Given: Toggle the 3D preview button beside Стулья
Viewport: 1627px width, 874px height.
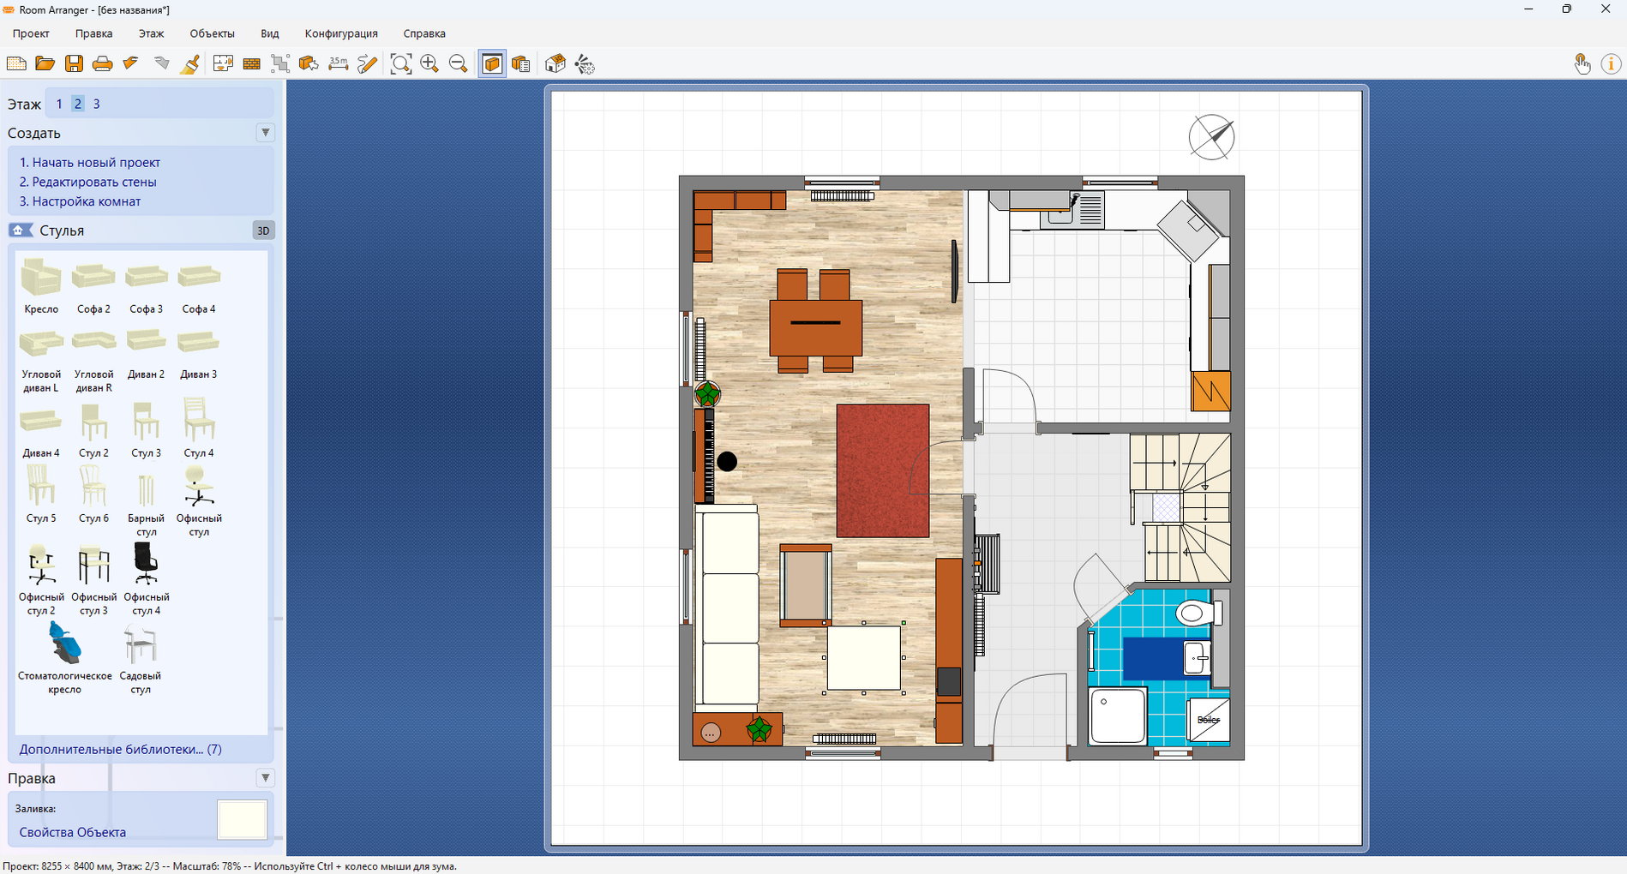Looking at the screenshot, I should (264, 230).
